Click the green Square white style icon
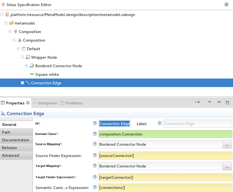The height and width of the screenshot is (192, 233). [32, 74]
